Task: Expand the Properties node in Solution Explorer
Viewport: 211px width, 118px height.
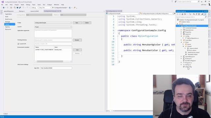Action: click(x=181, y=32)
